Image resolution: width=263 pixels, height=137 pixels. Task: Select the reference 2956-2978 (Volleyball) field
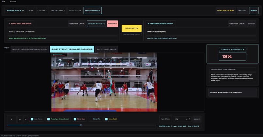[201, 31]
